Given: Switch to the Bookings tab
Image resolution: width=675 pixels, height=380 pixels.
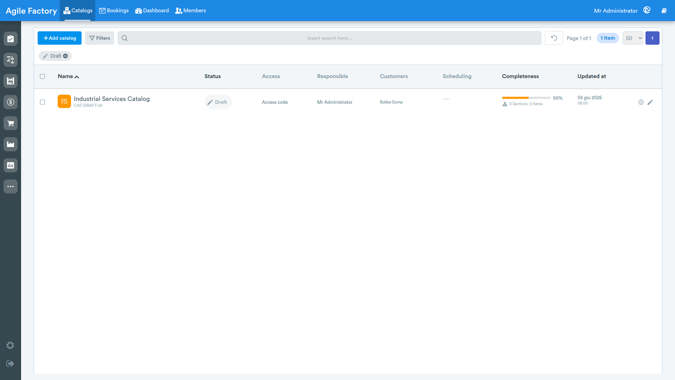Looking at the screenshot, I should pyautogui.click(x=114, y=11).
